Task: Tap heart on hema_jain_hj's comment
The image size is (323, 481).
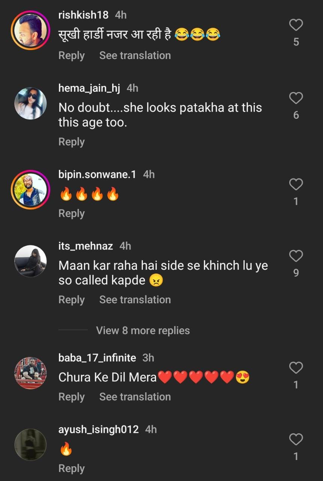Action: click(x=296, y=98)
